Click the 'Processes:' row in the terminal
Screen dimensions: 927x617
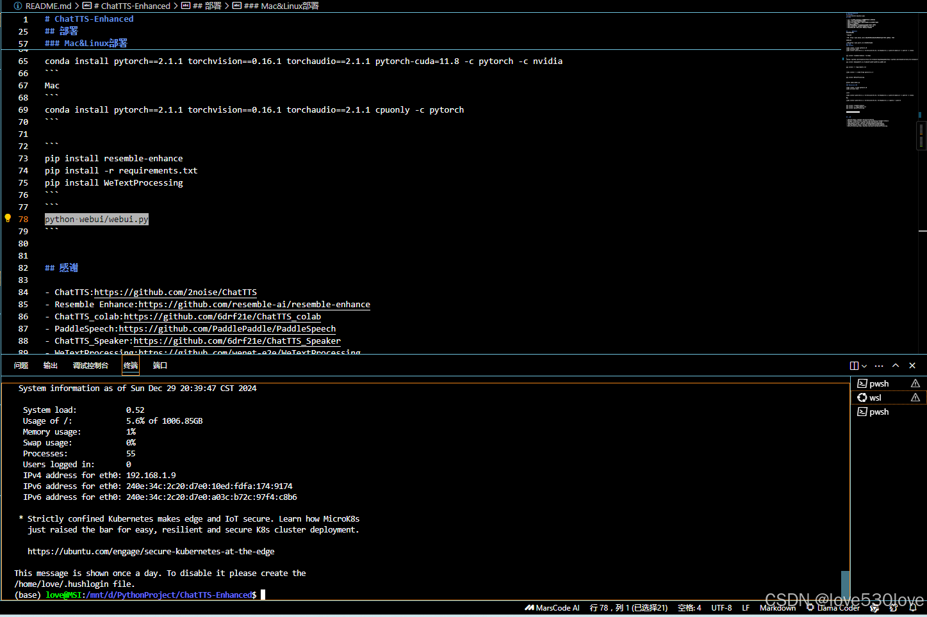(x=79, y=453)
